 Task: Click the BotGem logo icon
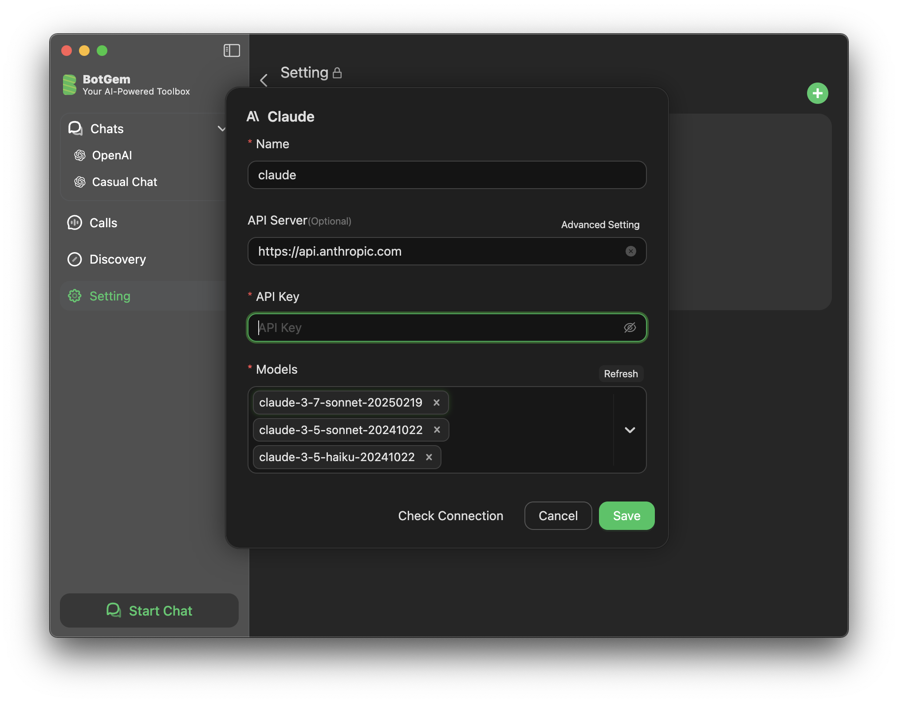pyautogui.click(x=70, y=85)
